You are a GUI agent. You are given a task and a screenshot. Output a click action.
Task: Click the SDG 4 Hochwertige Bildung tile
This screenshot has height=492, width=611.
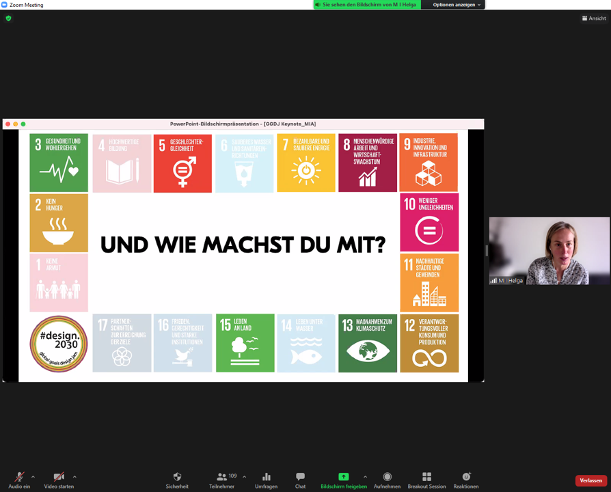point(122,163)
